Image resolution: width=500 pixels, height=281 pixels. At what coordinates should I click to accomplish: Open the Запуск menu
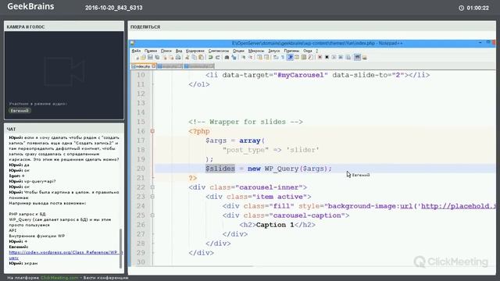(x=274, y=51)
